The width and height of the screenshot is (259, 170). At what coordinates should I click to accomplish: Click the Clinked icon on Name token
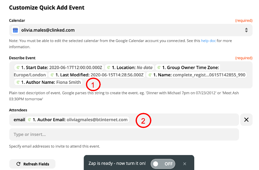[x=150, y=75]
